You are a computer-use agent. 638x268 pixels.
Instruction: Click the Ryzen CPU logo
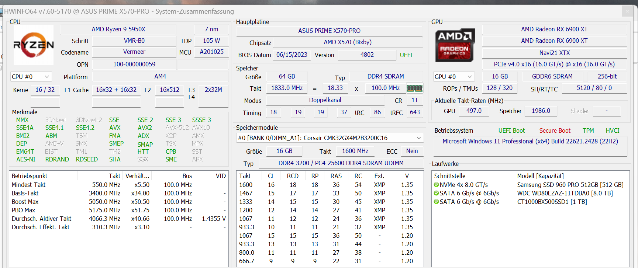coord(34,45)
